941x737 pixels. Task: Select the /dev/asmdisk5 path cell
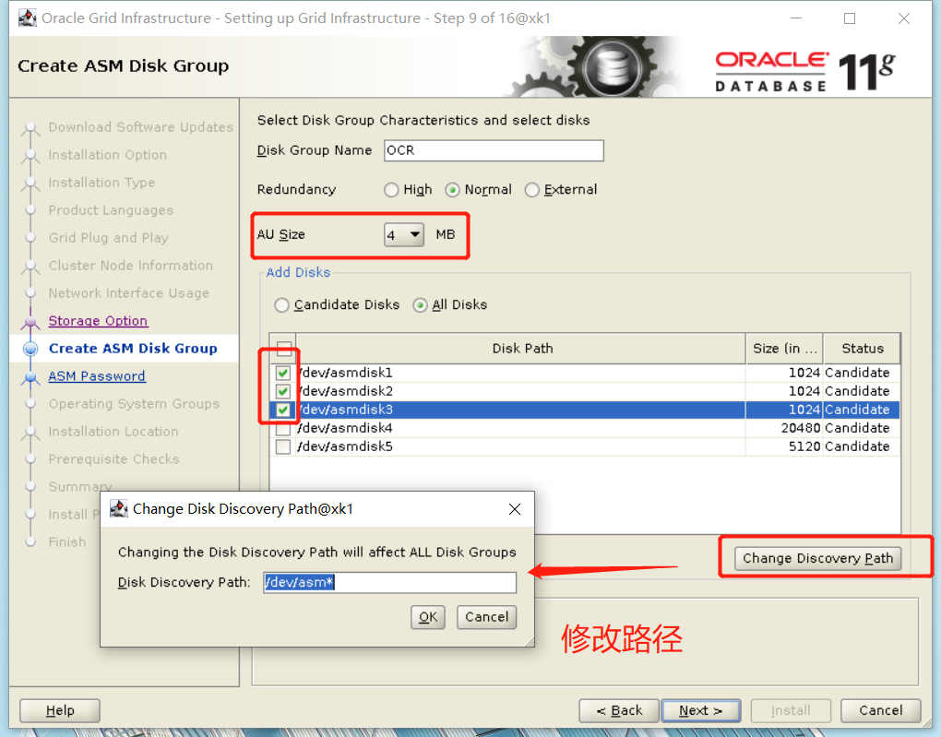[x=521, y=447]
